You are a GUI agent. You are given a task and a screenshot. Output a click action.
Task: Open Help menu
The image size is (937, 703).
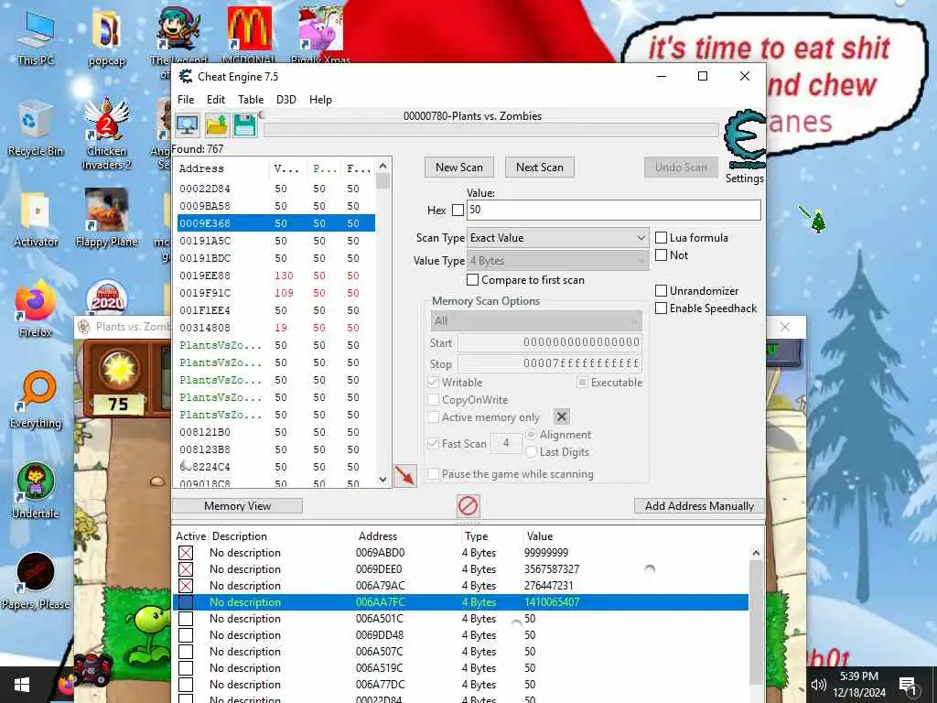click(320, 99)
